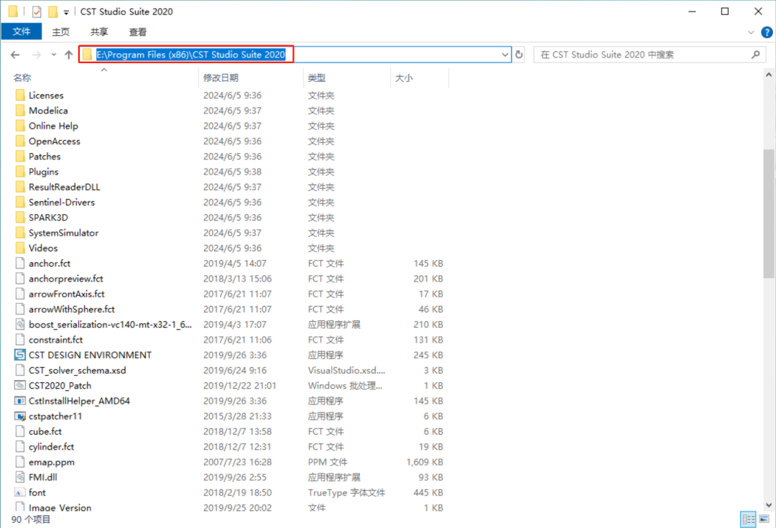Switch to large icons view layout
The image size is (776, 528).
coord(765,519)
